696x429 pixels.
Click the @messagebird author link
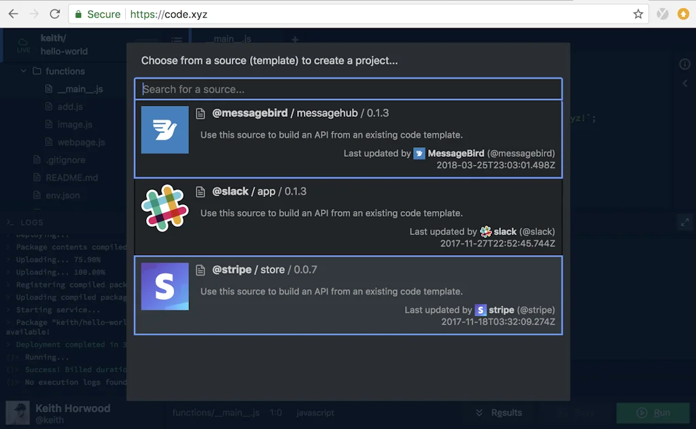(x=522, y=153)
